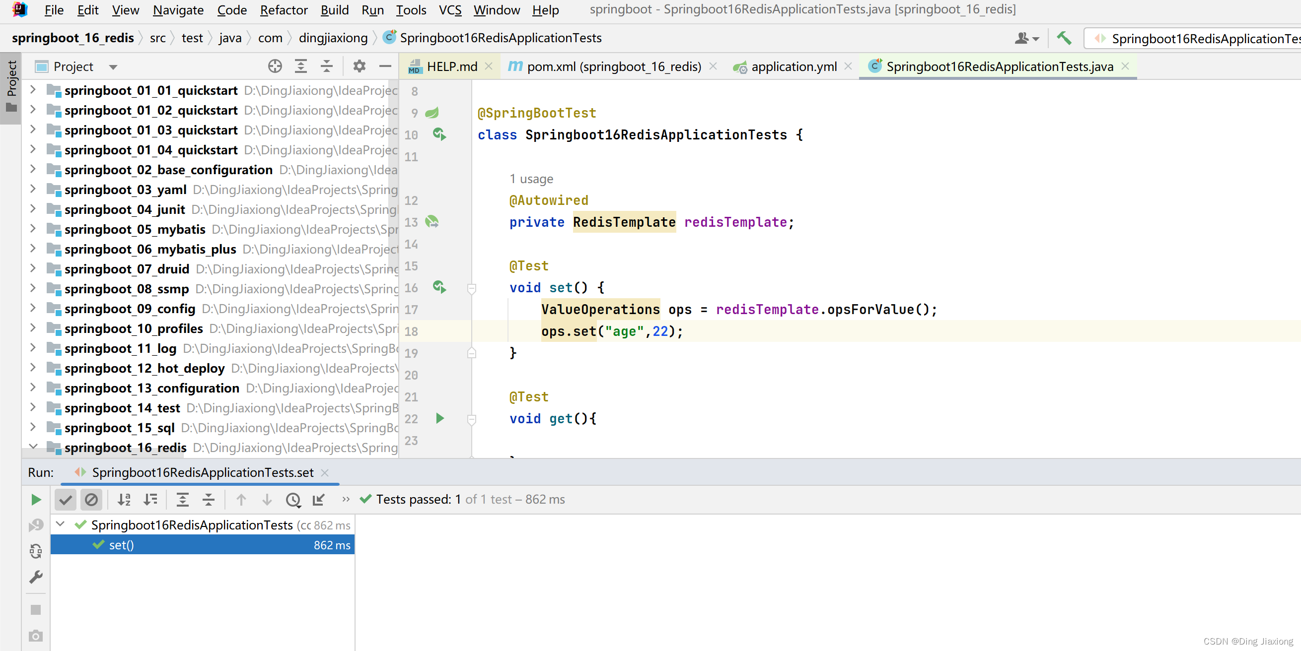Viewport: 1301px width, 651px height.
Task: Click the '1 usage' inlay hint
Action: click(531, 179)
